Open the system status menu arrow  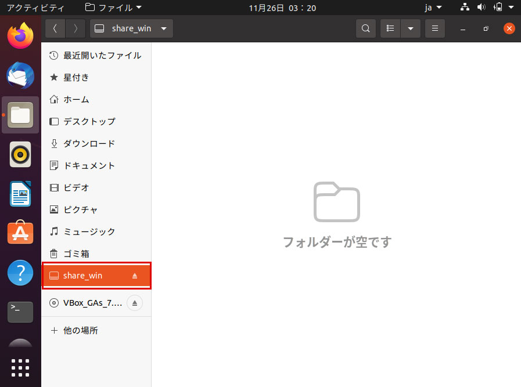tap(511, 8)
